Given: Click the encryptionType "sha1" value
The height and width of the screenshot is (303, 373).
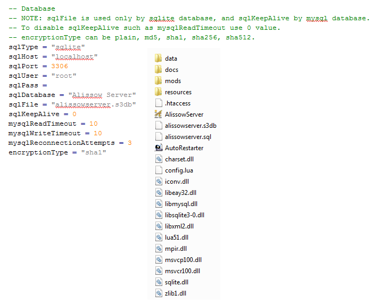Looking at the screenshot, I should pyautogui.click(x=94, y=152).
